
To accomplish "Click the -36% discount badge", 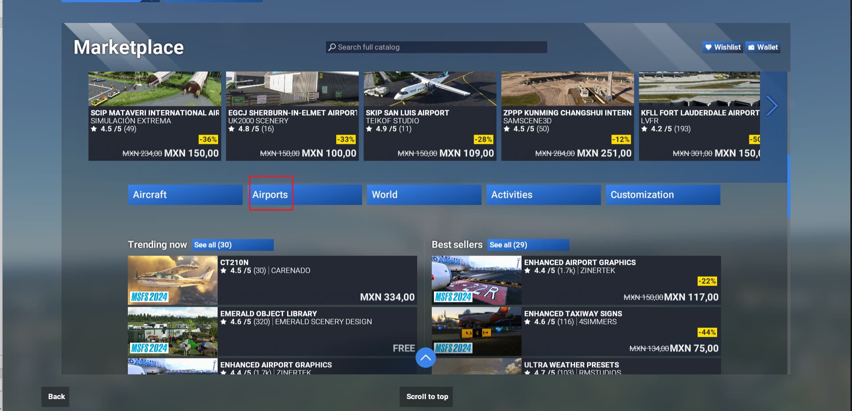I will click(x=208, y=139).
